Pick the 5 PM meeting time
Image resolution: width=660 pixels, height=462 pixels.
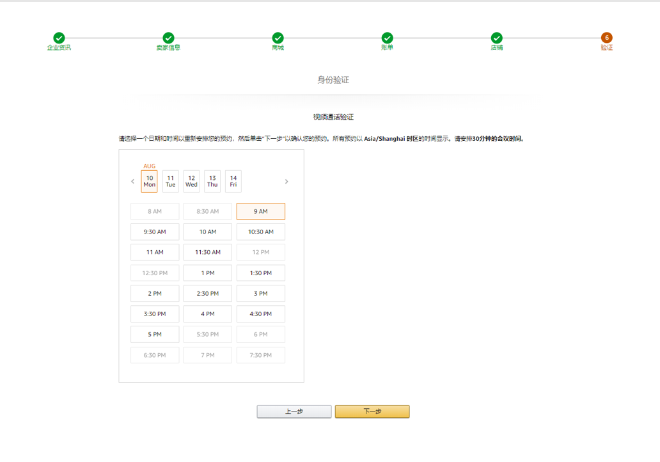(155, 334)
